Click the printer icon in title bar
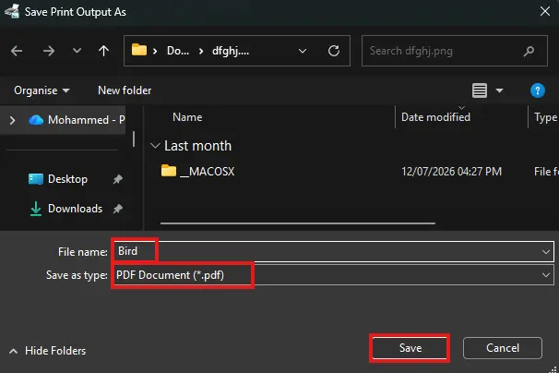This screenshot has height=373, width=559. coord(12,11)
